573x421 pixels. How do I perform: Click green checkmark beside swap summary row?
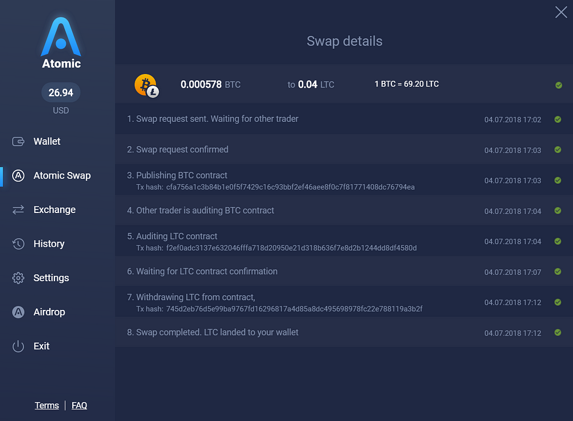pos(559,85)
